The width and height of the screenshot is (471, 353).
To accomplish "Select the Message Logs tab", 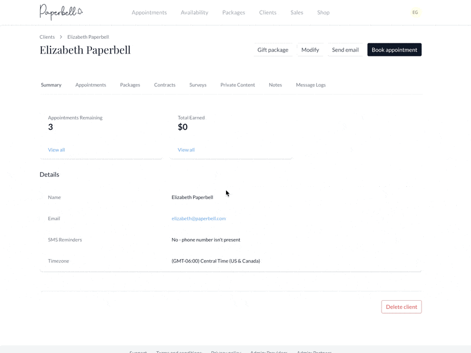I will coord(310,85).
